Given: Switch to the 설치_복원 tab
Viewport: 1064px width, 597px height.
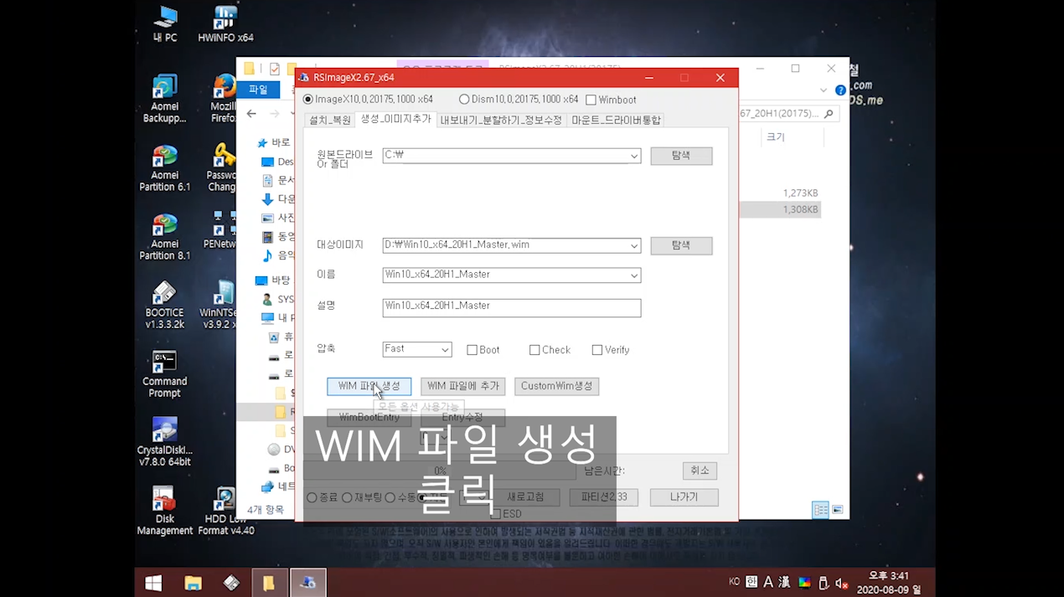Looking at the screenshot, I should (329, 121).
